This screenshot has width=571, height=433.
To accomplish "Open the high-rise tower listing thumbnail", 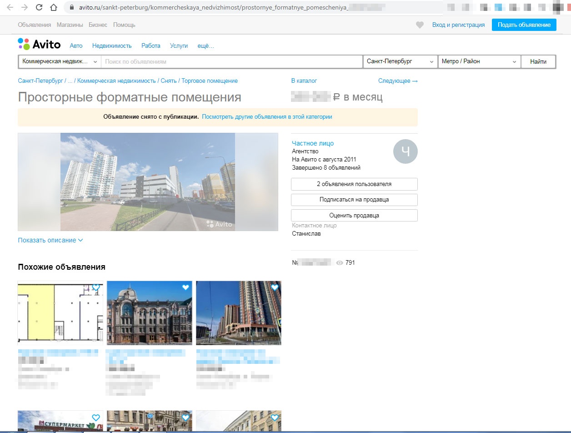I will [x=239, y=313].
